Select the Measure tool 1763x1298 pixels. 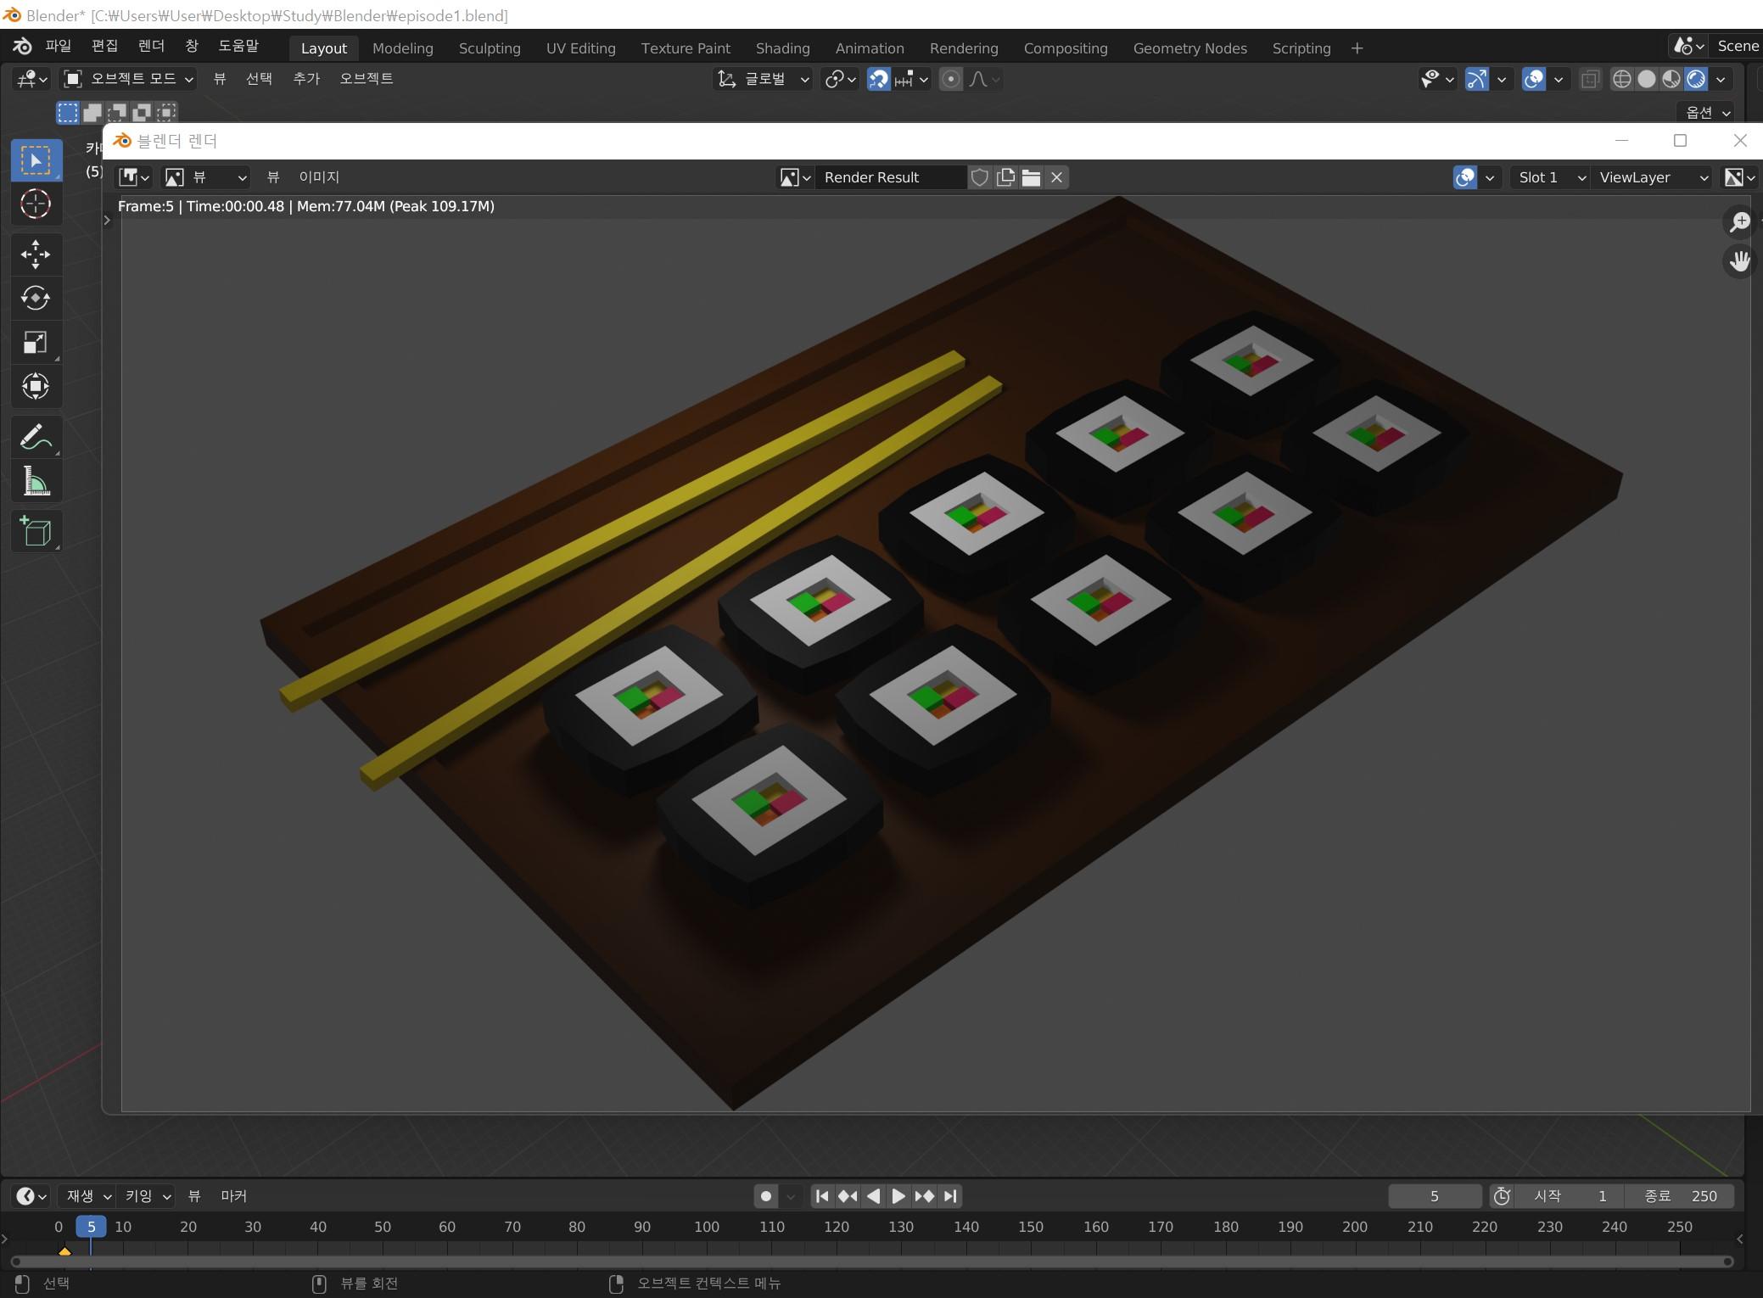pyautogui.click(x=36, y=482)
